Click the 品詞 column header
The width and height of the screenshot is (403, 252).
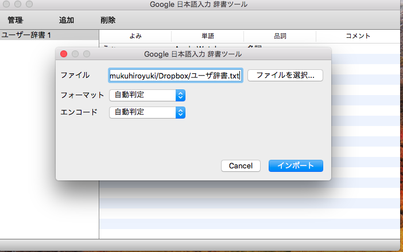(280, 36)
